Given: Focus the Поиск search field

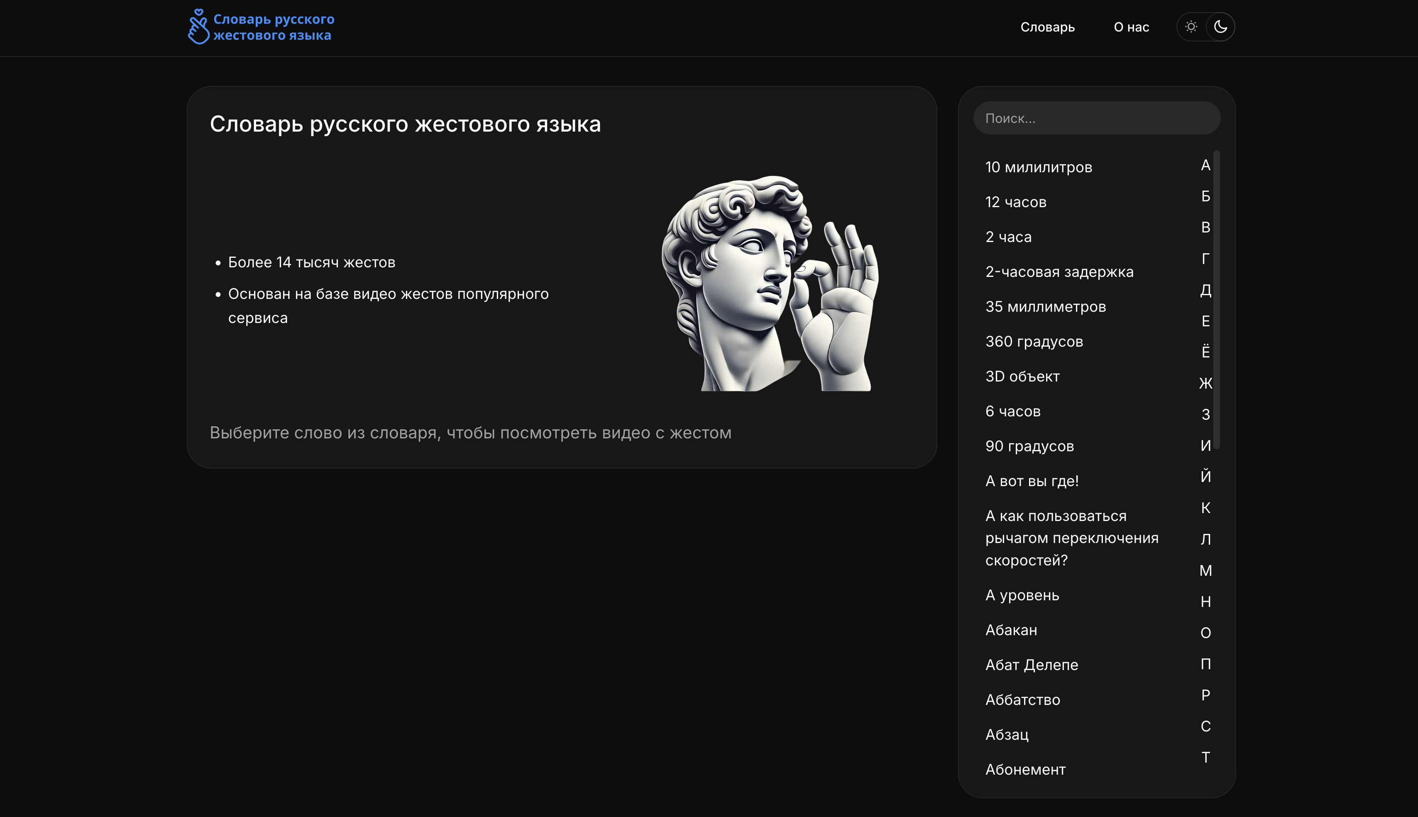Looking at the screenshot, I should click(x=1097, y=118).
